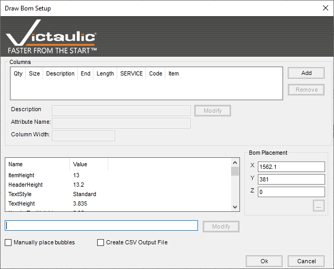Image resolution: width=334 pixels, height=269 pixels.
Task: Click the Standard TextStyle value
Action: click(x=85, y=194)
